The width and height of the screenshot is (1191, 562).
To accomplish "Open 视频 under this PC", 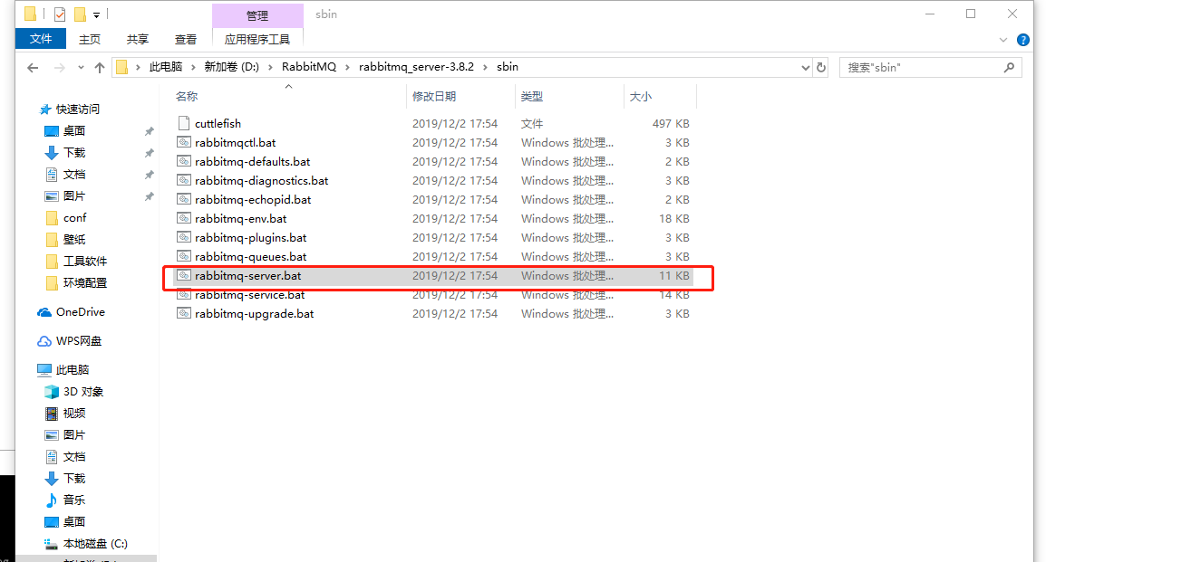I will 74,413.
